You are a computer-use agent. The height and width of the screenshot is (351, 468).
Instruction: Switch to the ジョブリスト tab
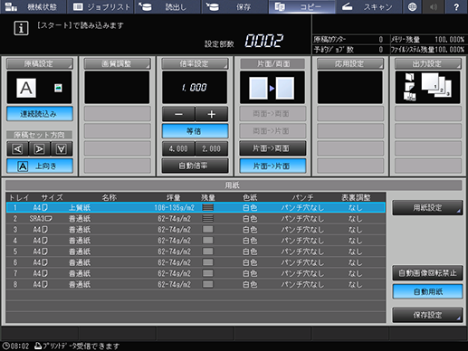tap(101, 6)
